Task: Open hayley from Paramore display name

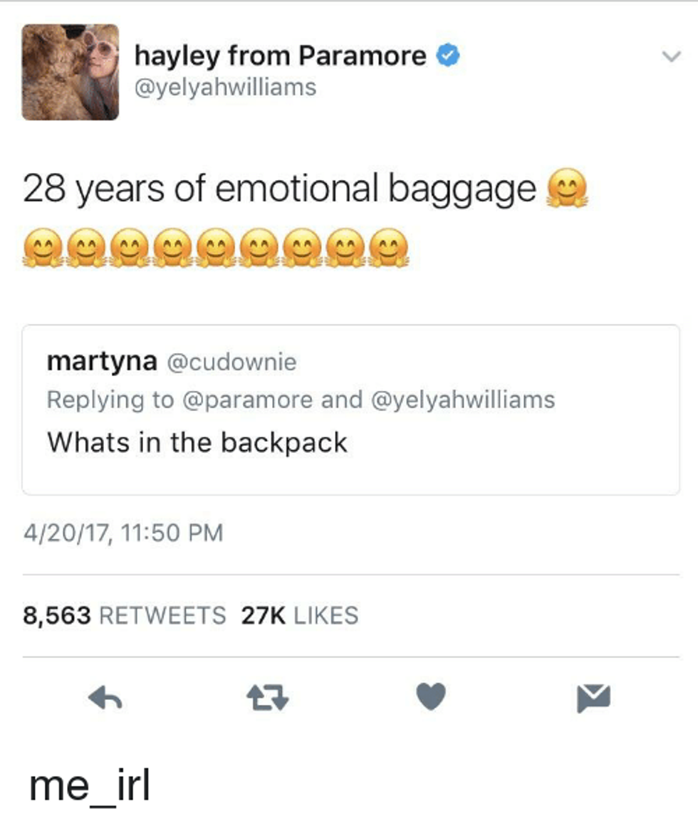Action: click(x=280, y=56)
